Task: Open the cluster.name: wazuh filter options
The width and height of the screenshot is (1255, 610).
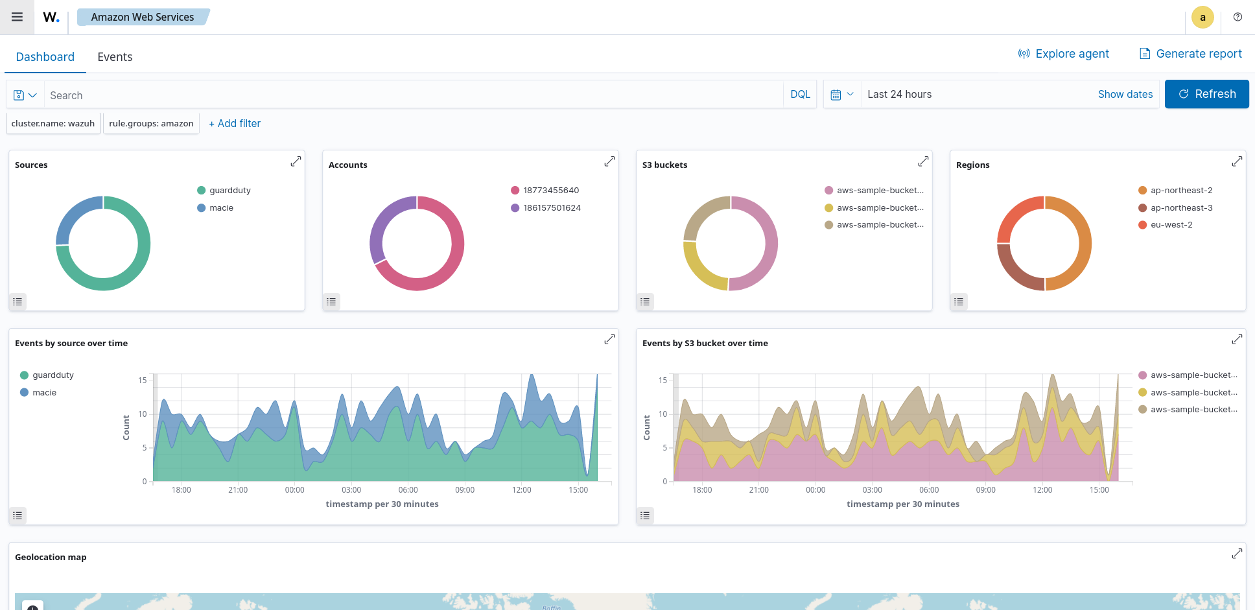Action: [x=53, y=123]
